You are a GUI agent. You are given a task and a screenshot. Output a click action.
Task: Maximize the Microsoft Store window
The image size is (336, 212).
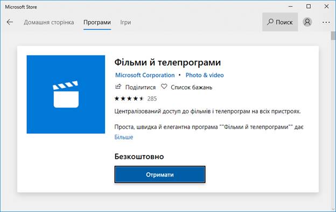309,6
